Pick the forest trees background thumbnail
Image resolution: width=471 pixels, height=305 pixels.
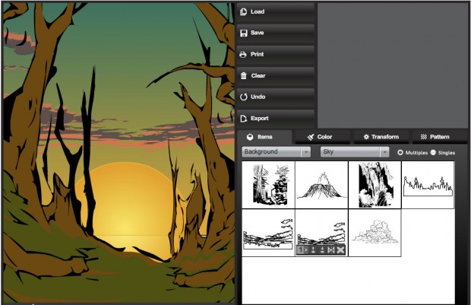[268, 185]
